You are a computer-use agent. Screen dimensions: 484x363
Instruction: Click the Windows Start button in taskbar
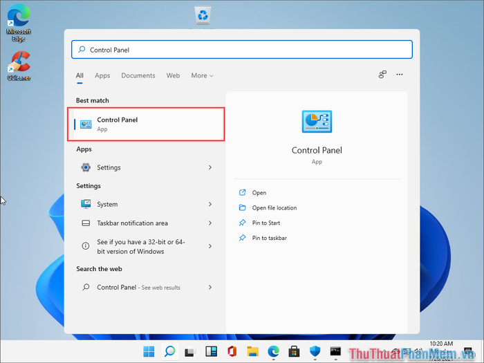149,351
